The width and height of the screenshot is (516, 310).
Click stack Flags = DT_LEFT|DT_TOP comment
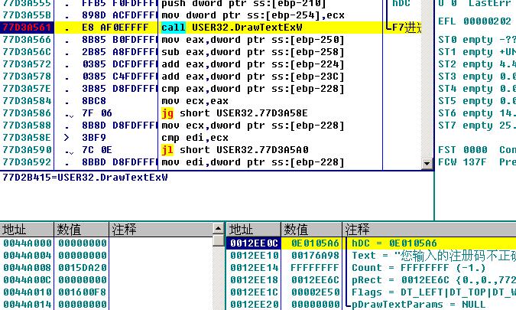click(433, 292)
